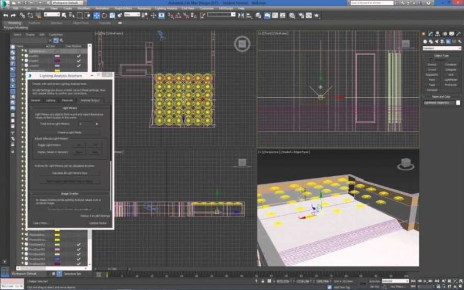Screen dimensions: 464x290
Task: Open the Standard helpers category dropdown
Action: click(x=442, y=48)
